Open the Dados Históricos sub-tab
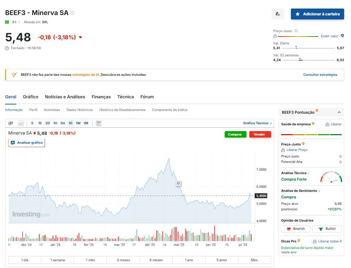 click(80, 110)
